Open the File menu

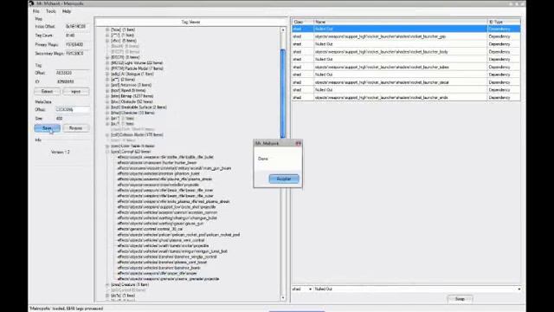tap(36, 11)
